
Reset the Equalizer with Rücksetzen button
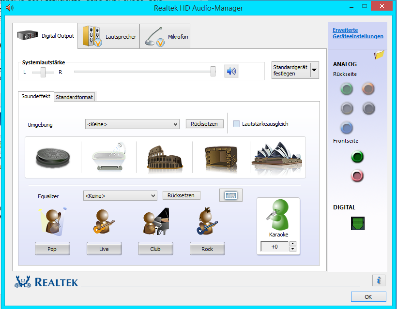pos(181,195)
